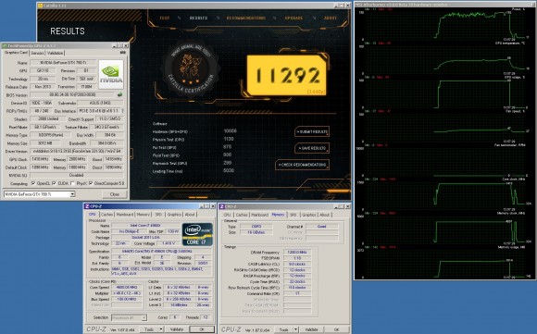Select About tab in CPU-Z CPU window
Image resolution: width=537 pixels, height=334 pixels.
(190, 215)
